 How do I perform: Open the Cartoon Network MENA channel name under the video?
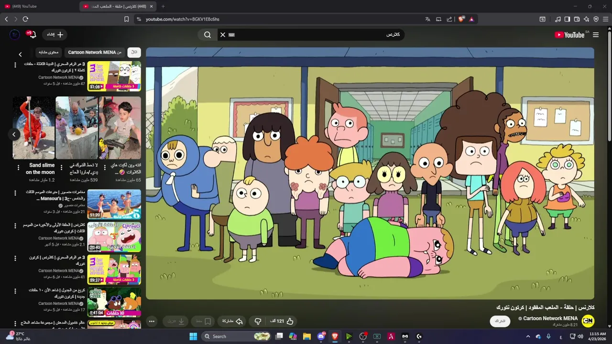point(550,318)
